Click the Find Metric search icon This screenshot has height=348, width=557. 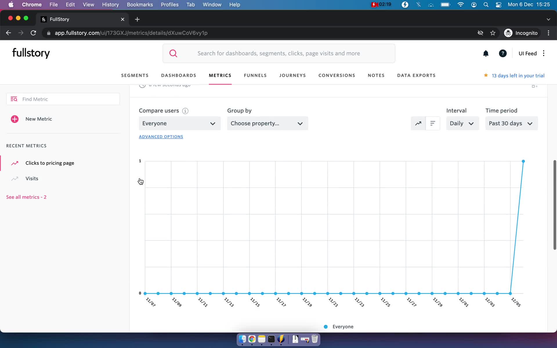[14, 99]
